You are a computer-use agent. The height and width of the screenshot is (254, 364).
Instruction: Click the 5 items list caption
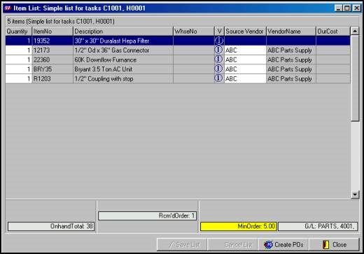61,22
